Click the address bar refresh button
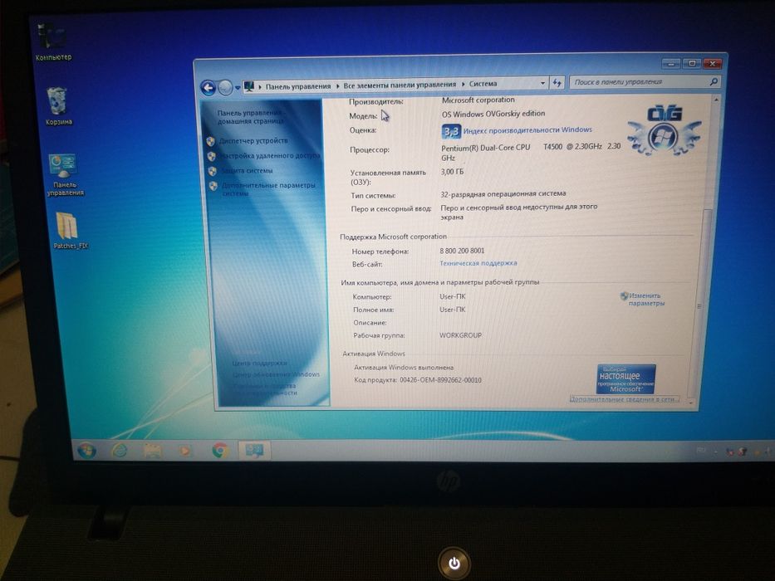This screenshot has width=775, height=581. click(557, 82)
